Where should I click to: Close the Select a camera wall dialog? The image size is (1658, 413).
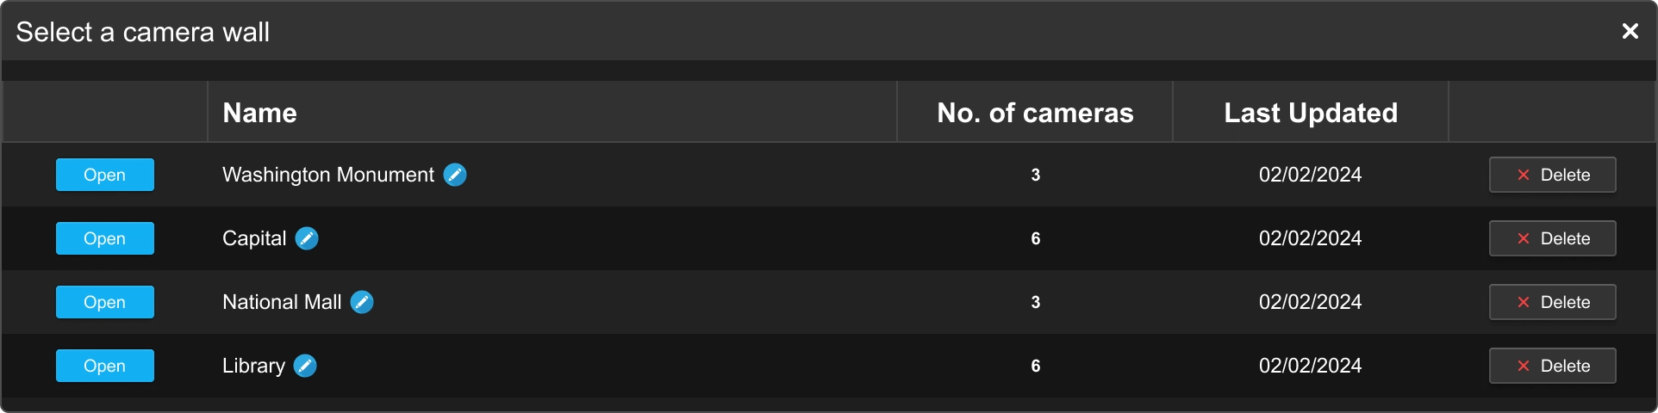coord(1630,32)
